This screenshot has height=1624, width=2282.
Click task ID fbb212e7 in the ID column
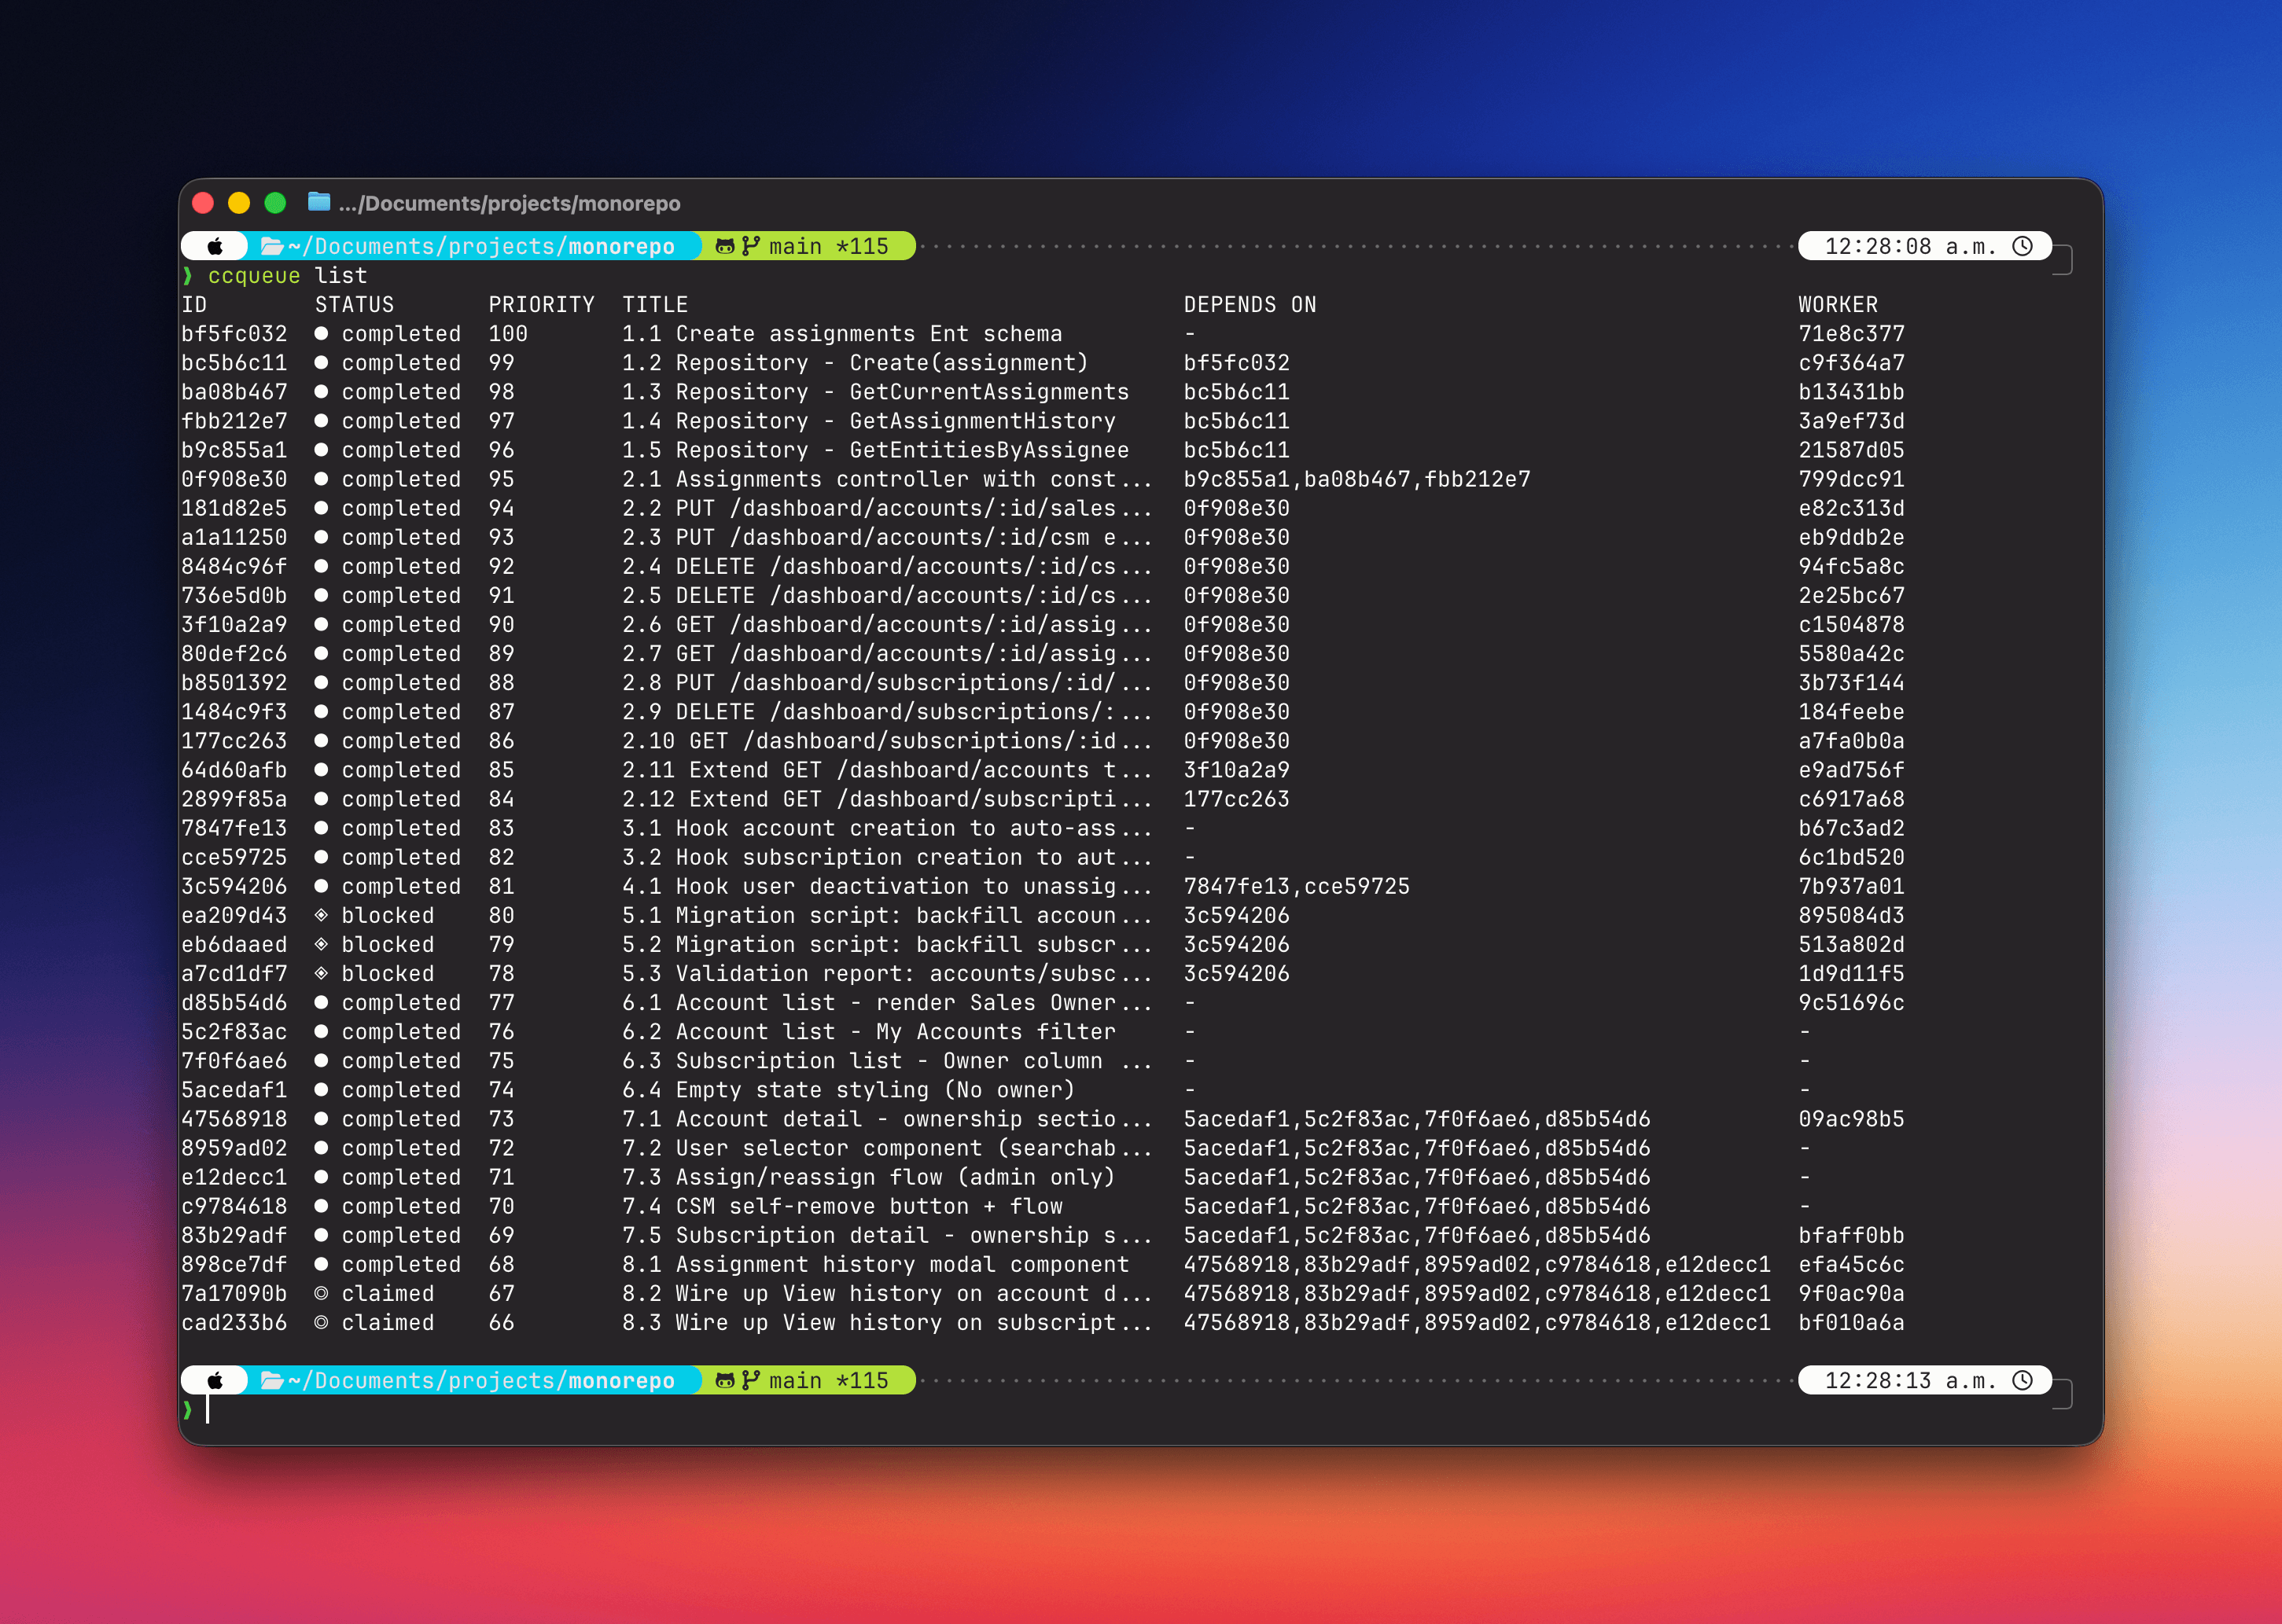(234, 420)
